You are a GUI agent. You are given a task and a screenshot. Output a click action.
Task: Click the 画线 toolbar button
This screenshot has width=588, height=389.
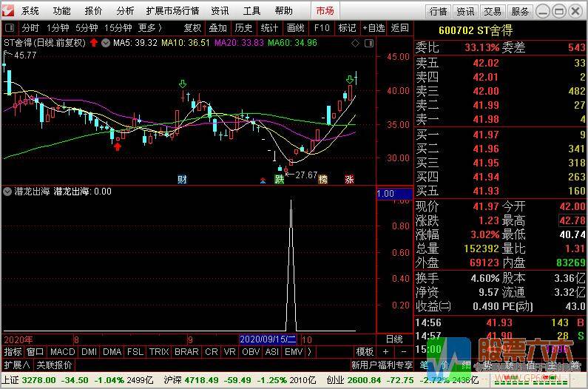click(x=296, y=28)
